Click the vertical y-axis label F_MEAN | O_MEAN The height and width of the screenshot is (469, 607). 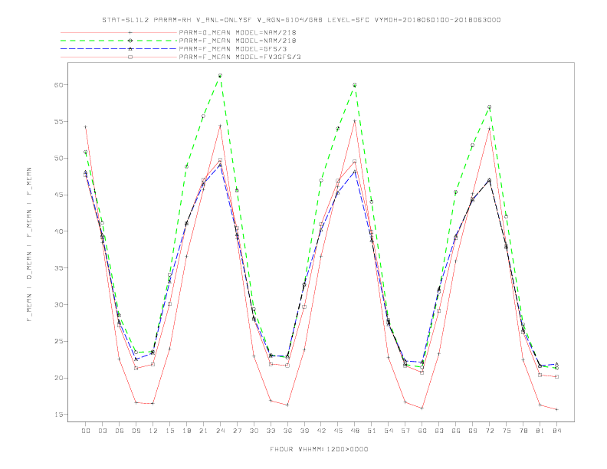pos(29,244)
